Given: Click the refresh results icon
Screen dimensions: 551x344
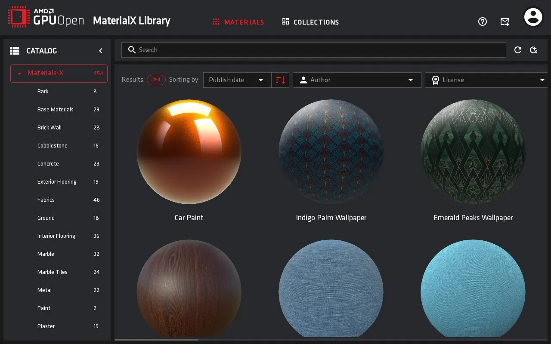Looking at the screenshot, I should (518, 50).
